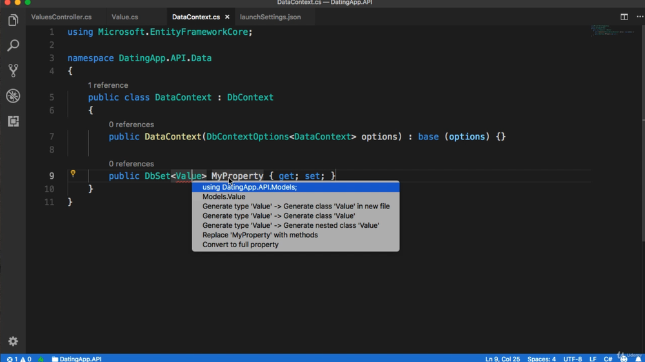Click the flame icon in status bar

coord(41,359)
